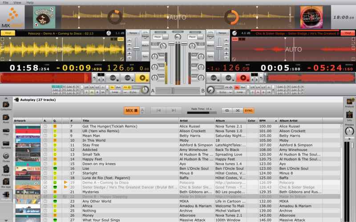Toggle deck A loop In button
This screenshot has width=356, height=222.
click(x=112, y=87)
